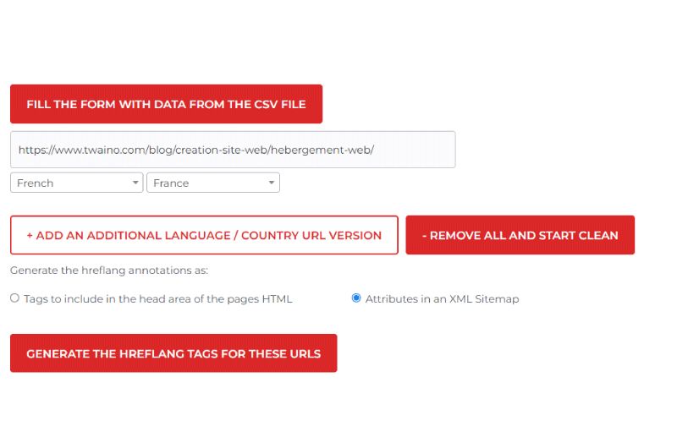The height and width of the screenshot is (448, 677).
Task: Click Remove all and start clean
Action: click(x=520, y=235)
